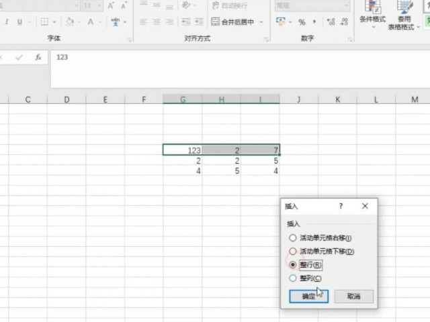Click the font color A icon

(x=91, y=22)
